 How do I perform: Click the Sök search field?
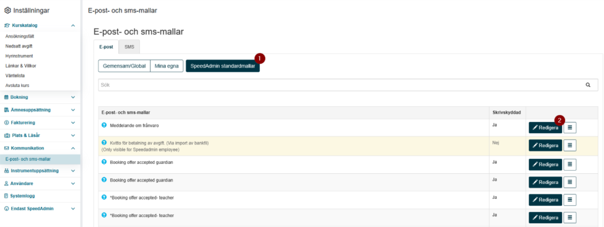(348, 85)
